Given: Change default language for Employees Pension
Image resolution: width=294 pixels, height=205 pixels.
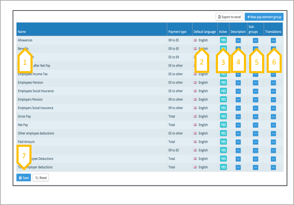Looking at the screenshot, I should [203, 83].
